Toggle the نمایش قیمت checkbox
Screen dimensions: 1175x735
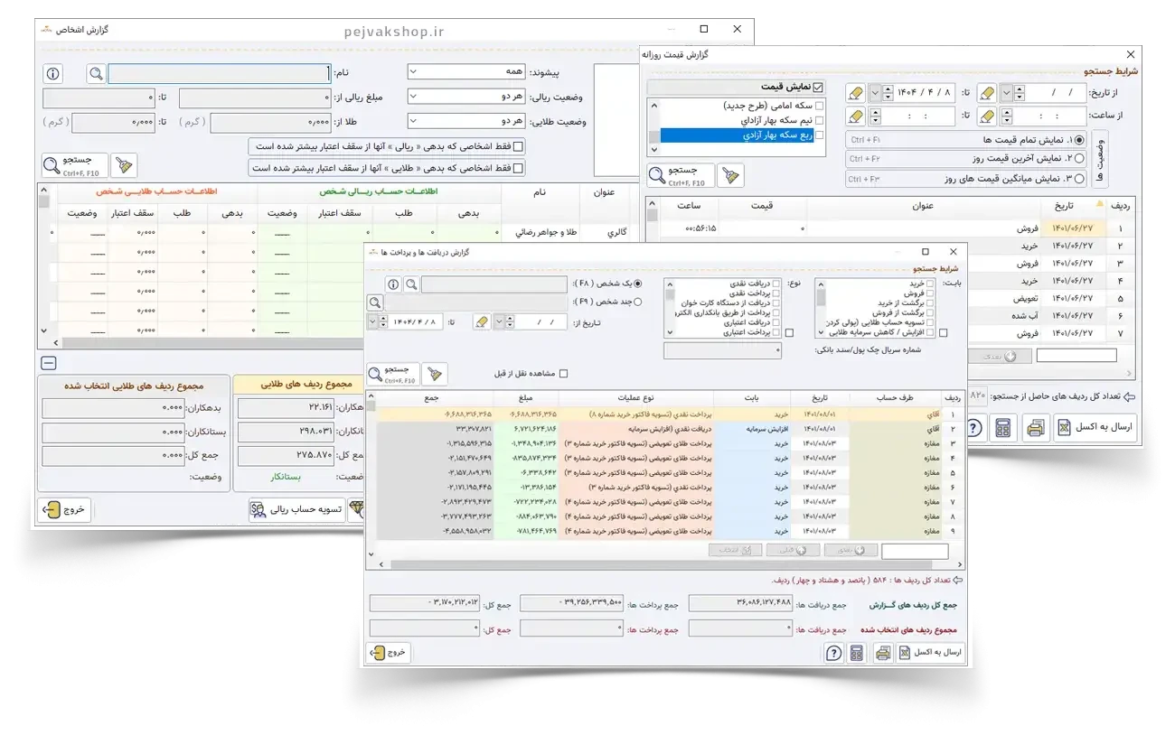pyautogui.click(x=818, y=88)
